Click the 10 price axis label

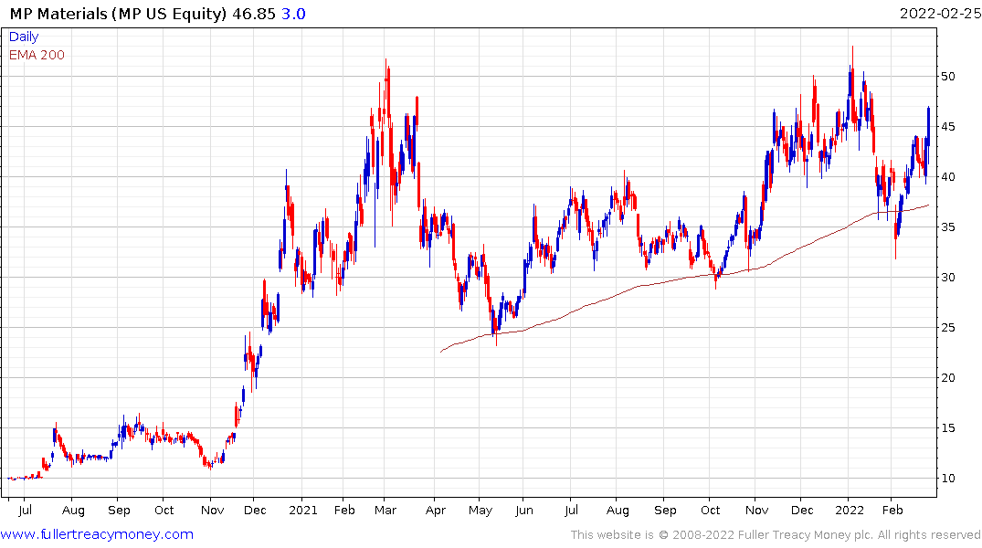[947, 478]
